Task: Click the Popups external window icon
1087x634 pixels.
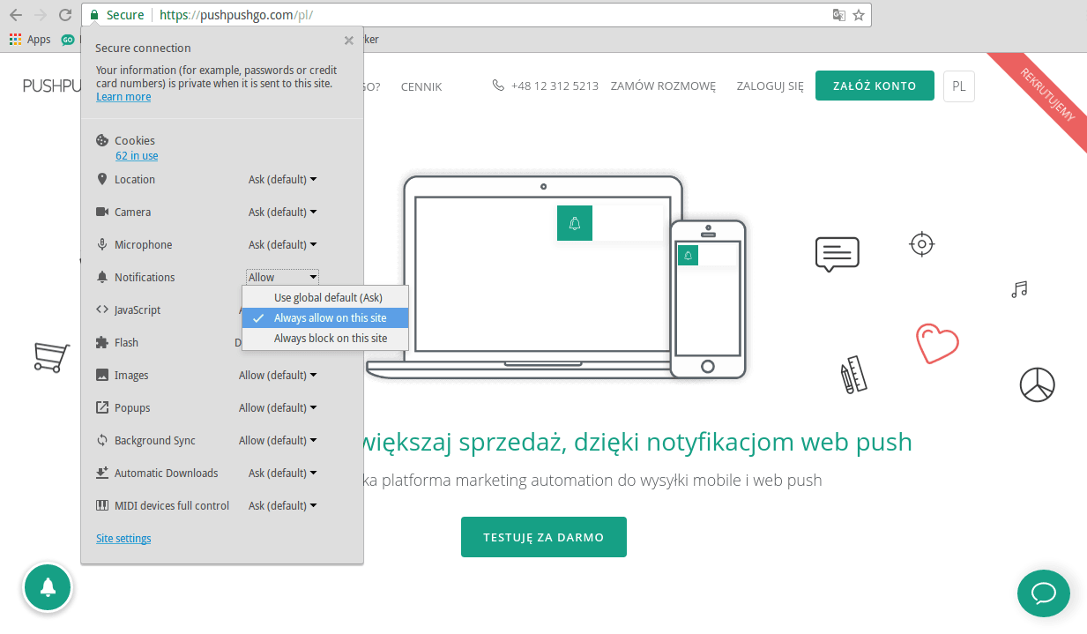Action: point(102,407)
